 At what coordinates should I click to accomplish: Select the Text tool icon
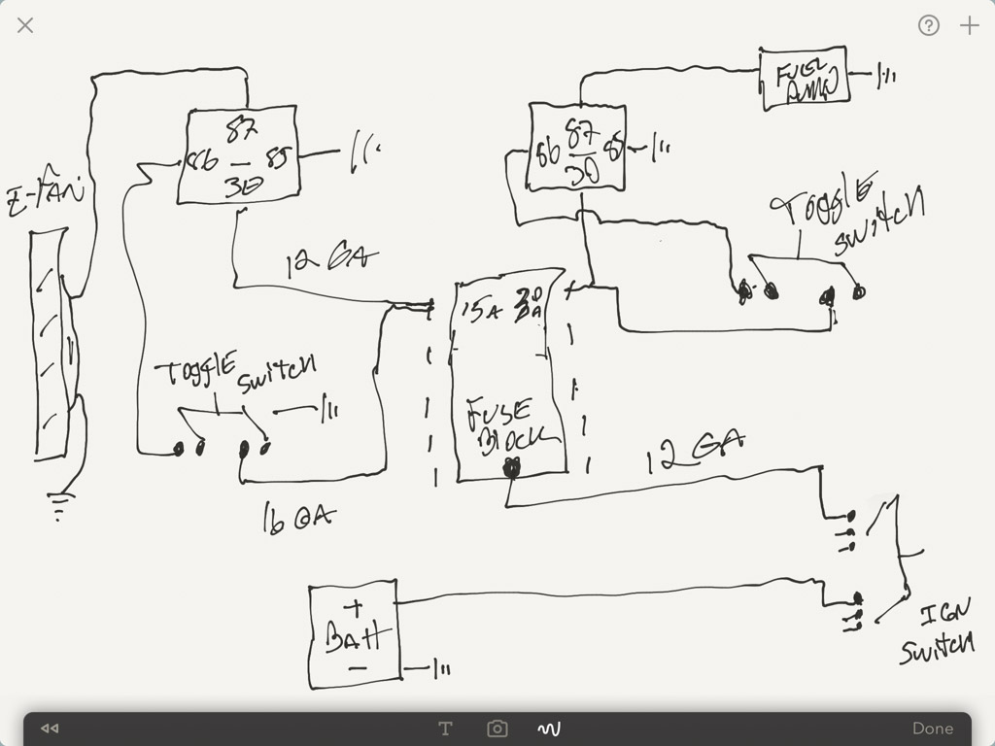[445, 729]
